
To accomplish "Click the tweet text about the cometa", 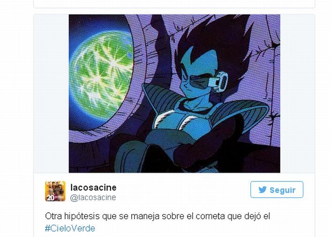I will click(158, 222).
